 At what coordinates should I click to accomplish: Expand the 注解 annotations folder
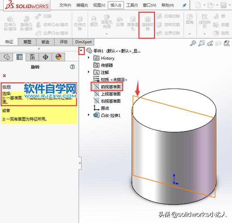coord(88,72)
